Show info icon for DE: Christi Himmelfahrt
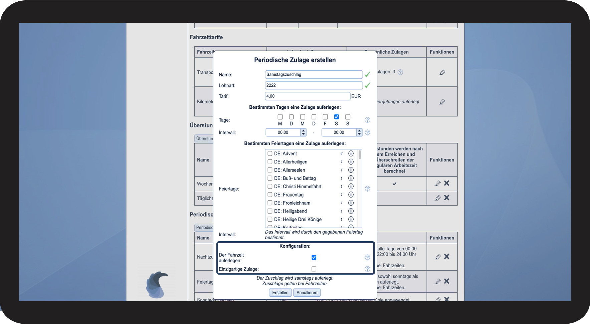Screen dimensions: 590x324 coord(351,187)
